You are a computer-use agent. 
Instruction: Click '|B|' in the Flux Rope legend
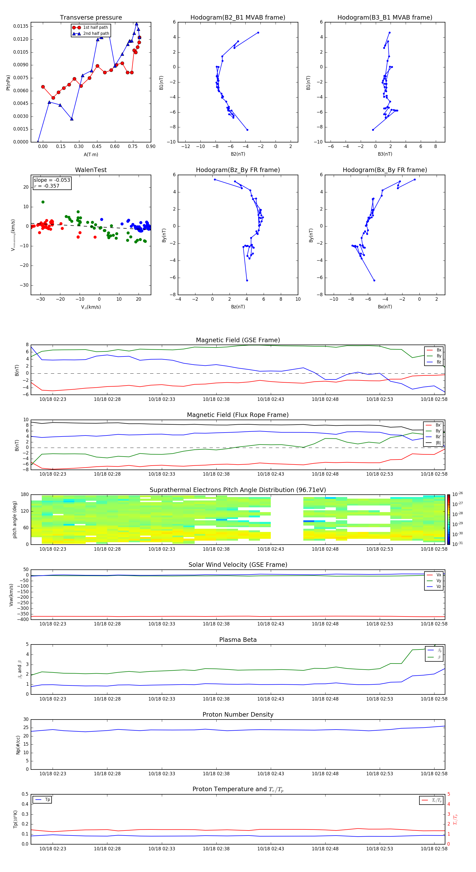[x=434, y=443]
